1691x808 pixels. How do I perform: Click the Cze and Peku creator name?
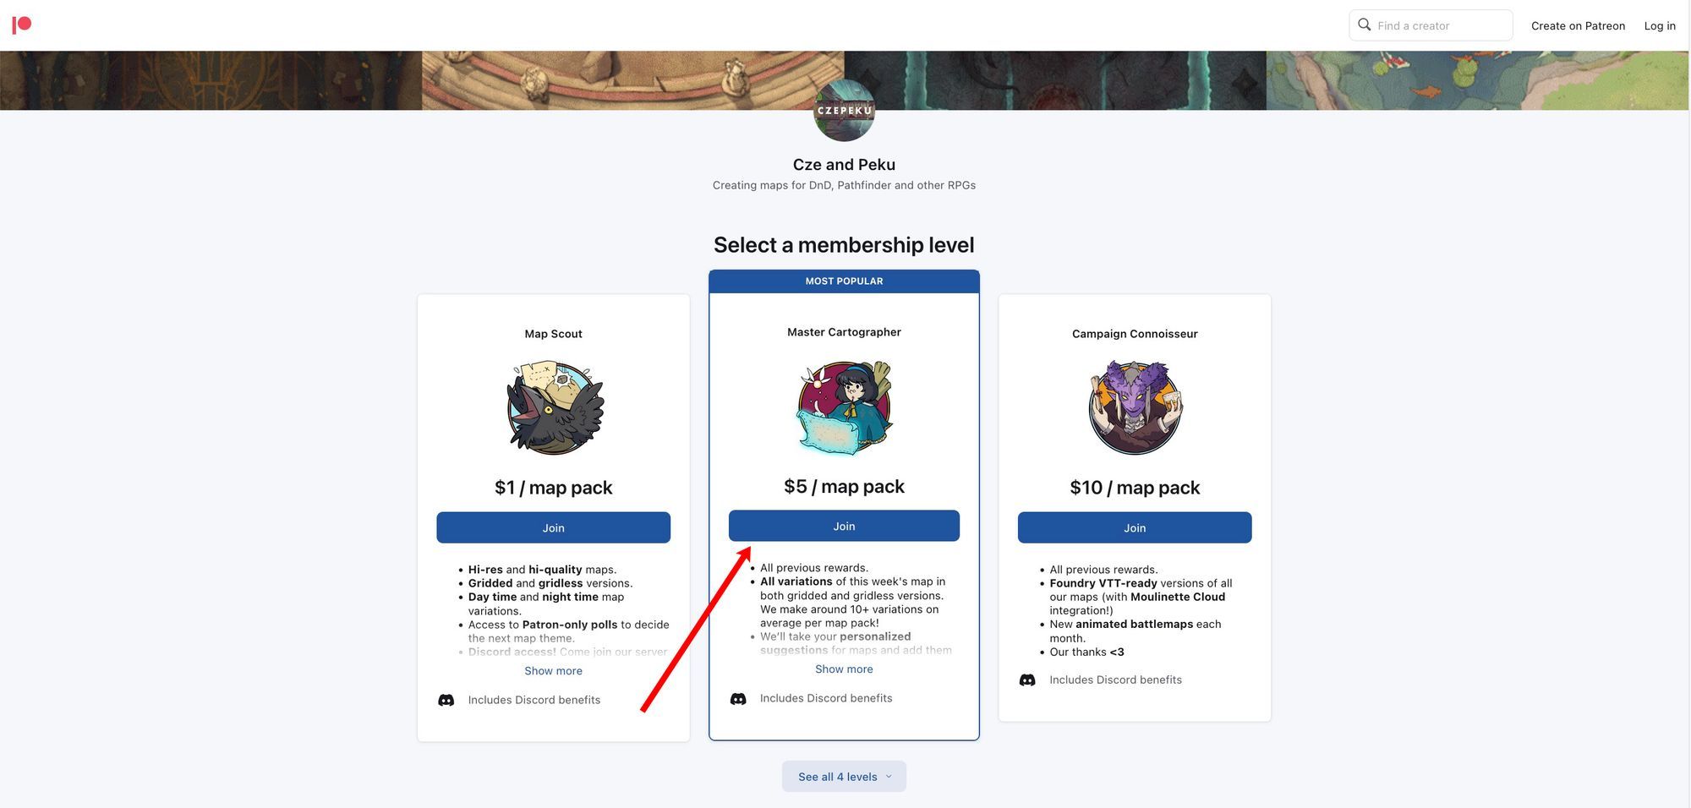pyautogui.click(x=843, y=164)
